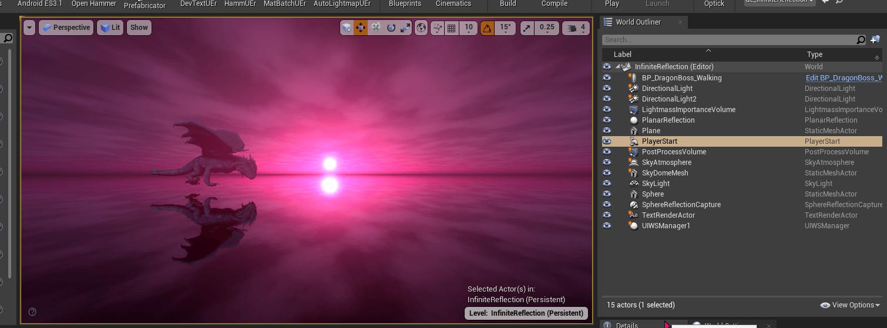Select the scale gizmo tool
This screenshot has width=887, height=328.
click(x=405, y=28)
